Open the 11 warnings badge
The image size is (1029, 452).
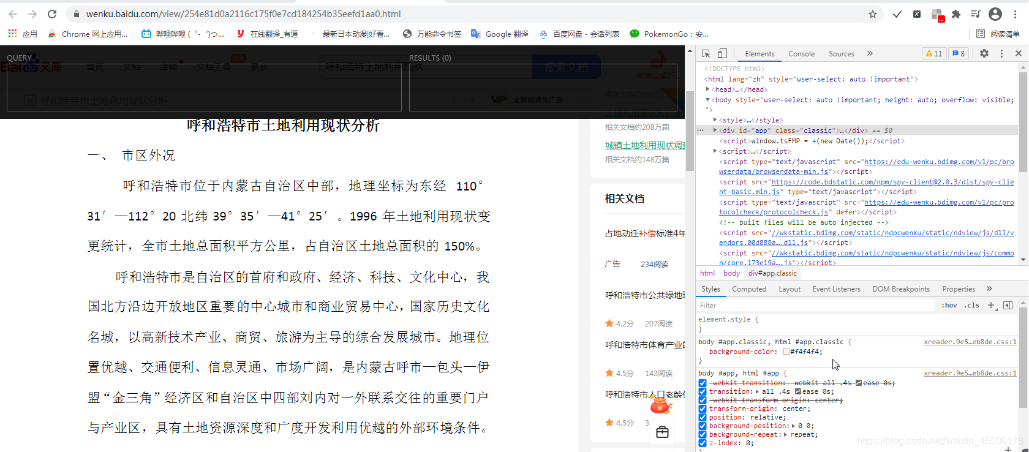pos(934,53)
